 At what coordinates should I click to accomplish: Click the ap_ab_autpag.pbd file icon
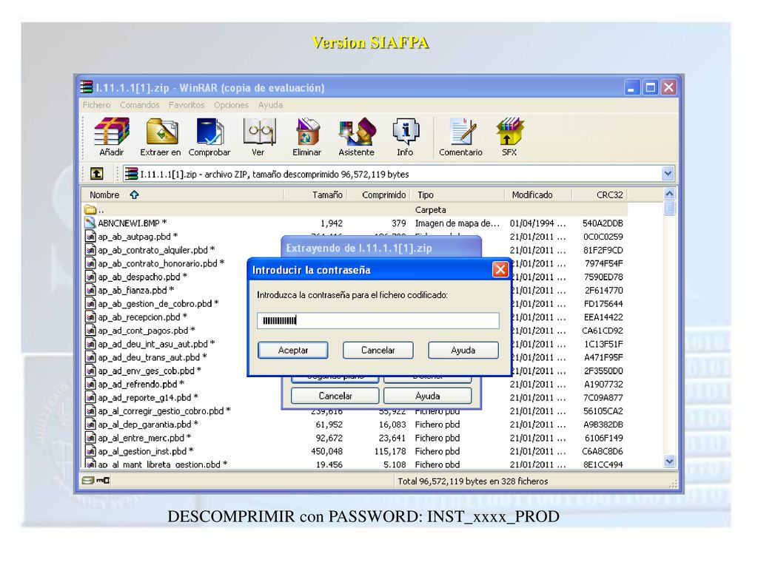point(90,236)
